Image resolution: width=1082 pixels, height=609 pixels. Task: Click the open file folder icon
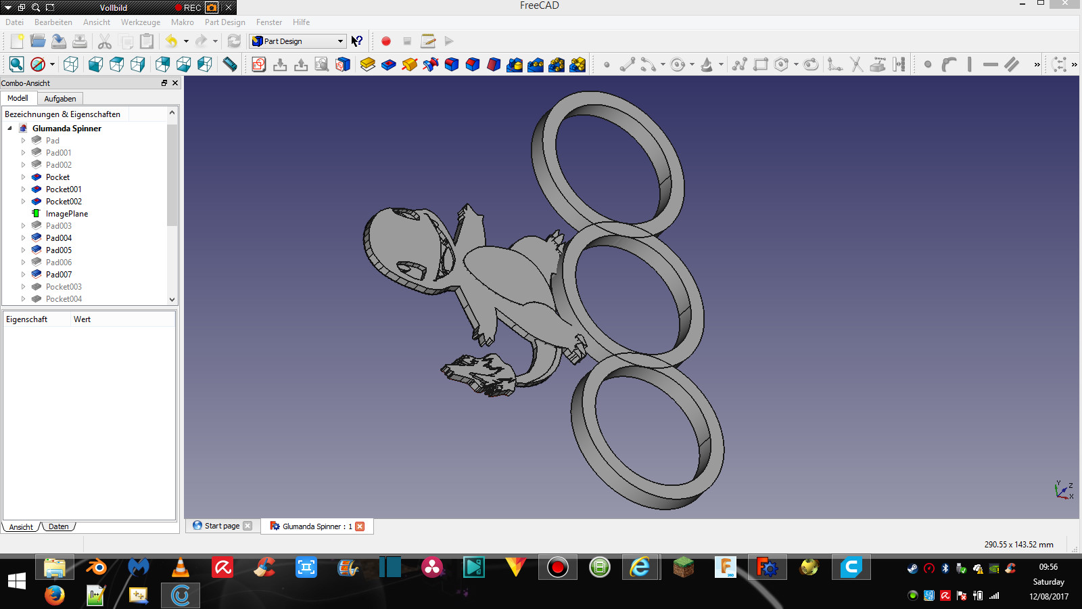(x=38, y=41)
